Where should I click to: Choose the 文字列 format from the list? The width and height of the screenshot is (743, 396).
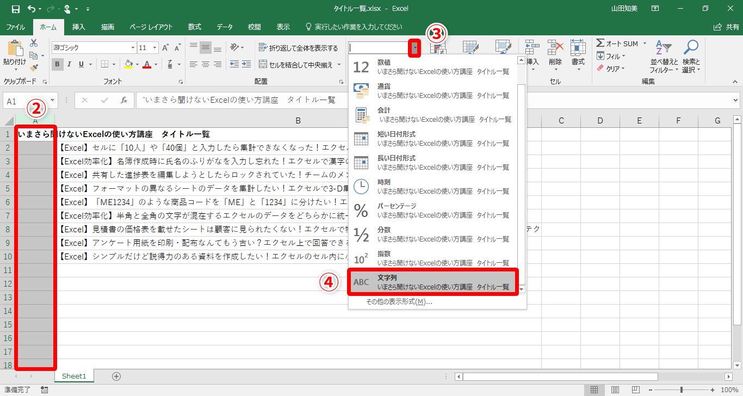[433, 282]
